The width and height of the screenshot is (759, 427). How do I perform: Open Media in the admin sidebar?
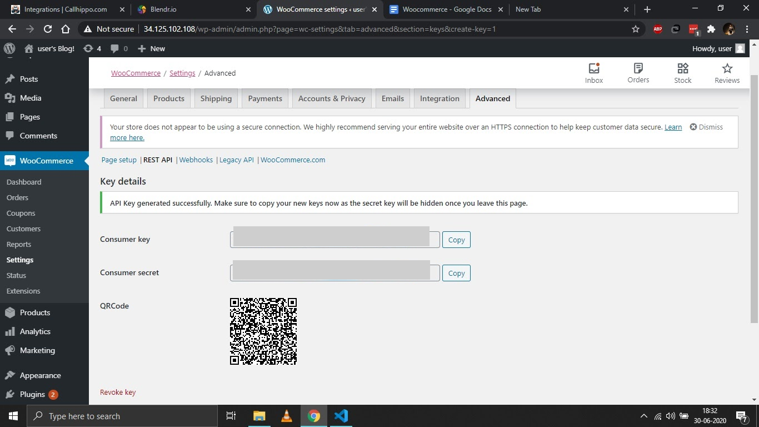click(44, 98)
